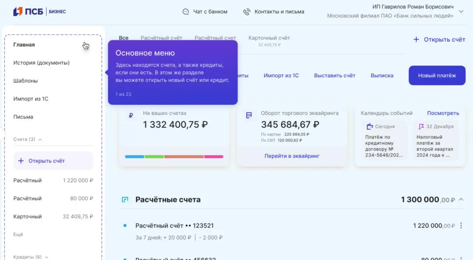Collapse the Кредиты (6) sidebar section
Image resolution: width=473 pixels, height=260 pixels.
(x=46, y=257)
